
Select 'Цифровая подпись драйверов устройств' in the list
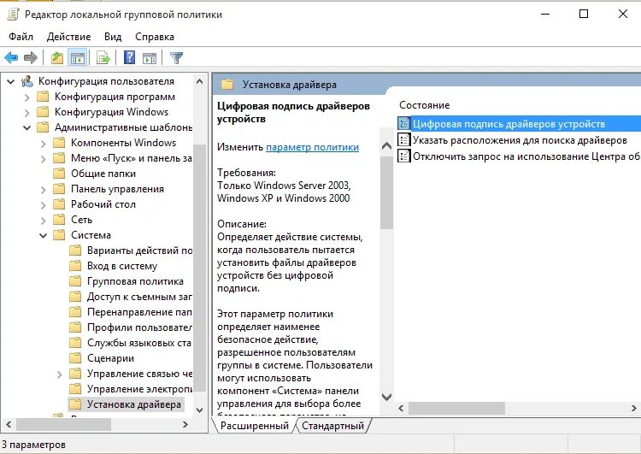tap(519, 123)
